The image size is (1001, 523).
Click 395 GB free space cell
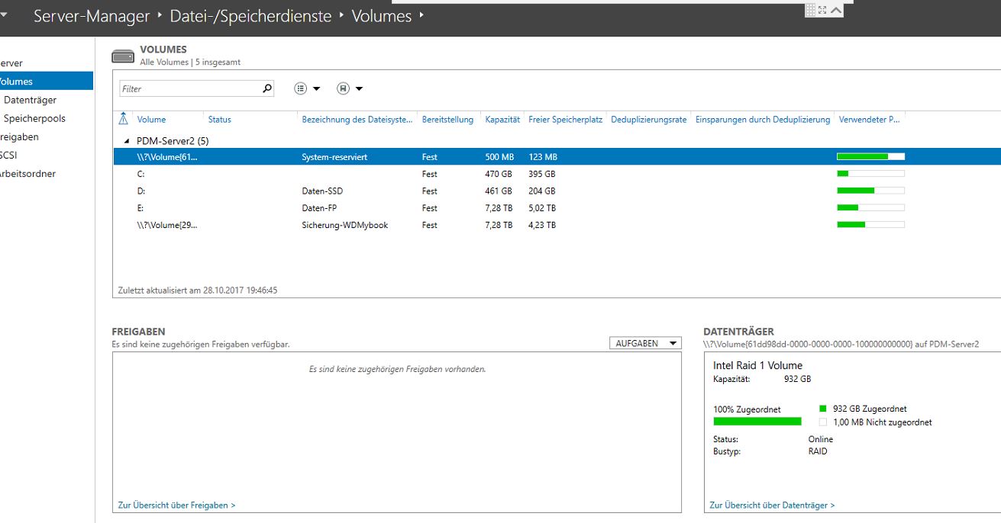(541, 174)
